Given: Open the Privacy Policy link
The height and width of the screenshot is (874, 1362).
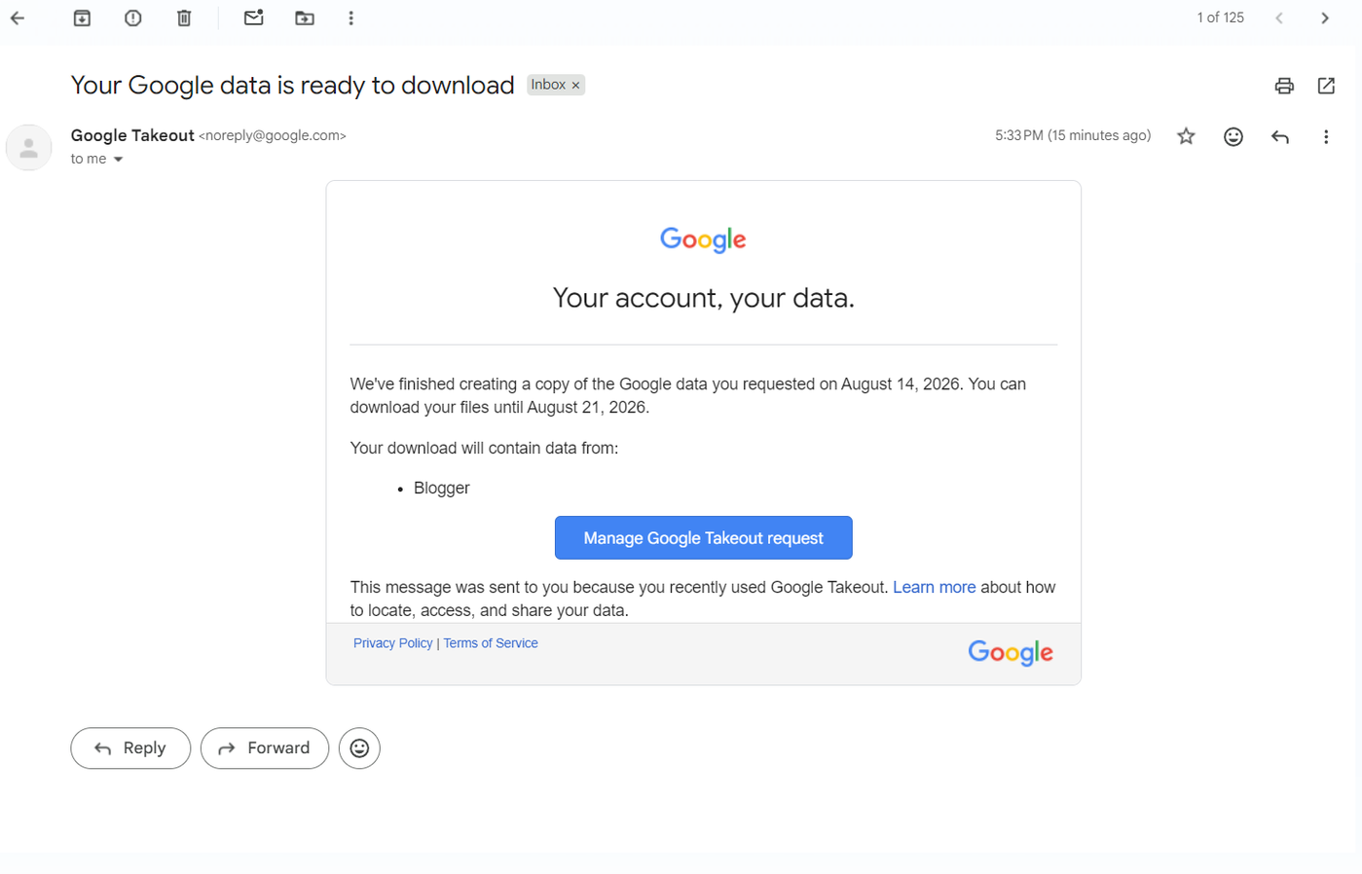Looking at the screenshot, I should coord(392,643).
